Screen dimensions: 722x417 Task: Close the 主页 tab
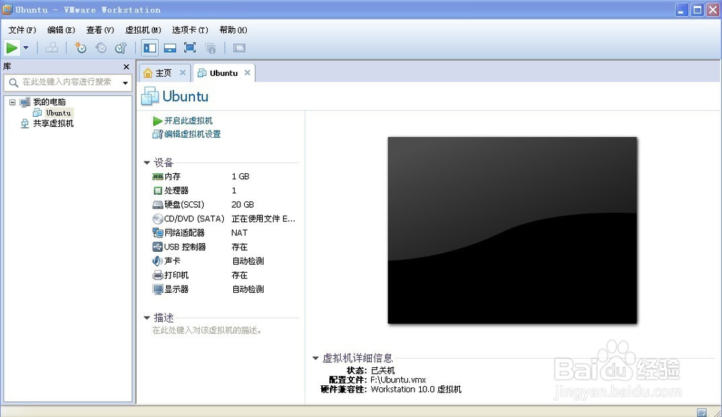pos(183,73)
